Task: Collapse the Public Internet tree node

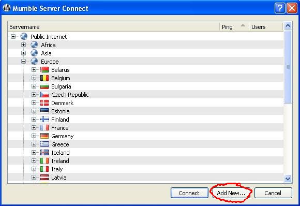Action: coord(13,36)
